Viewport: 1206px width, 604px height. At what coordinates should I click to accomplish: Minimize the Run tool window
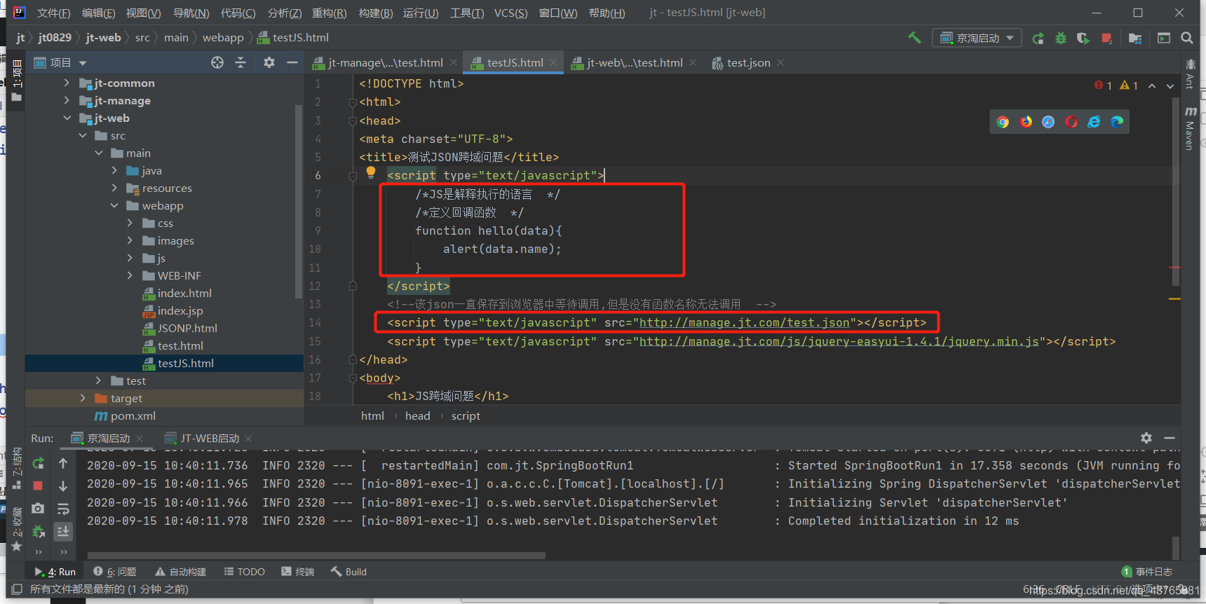(x=1169, y=438)
